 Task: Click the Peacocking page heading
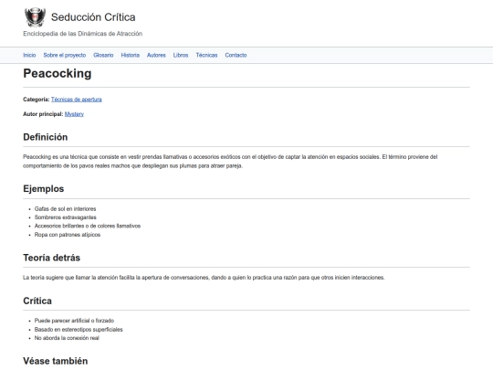[58, 73]
